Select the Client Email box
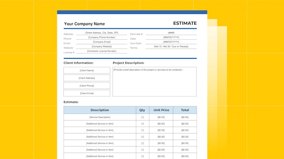 pyautogui.click(x=87, y=93)
